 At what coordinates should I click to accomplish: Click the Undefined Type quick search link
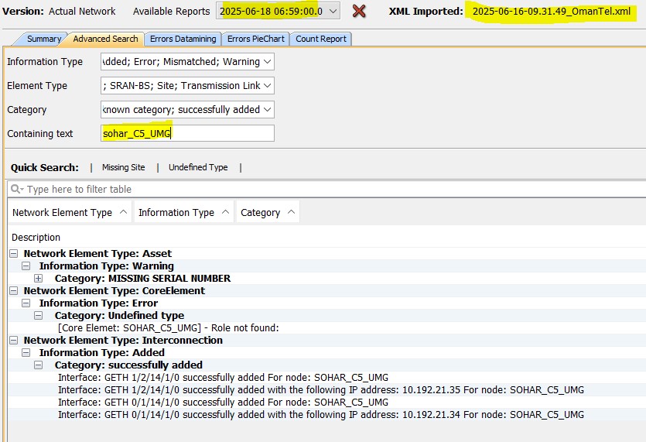pyautogui.click(x=198, y=167)
